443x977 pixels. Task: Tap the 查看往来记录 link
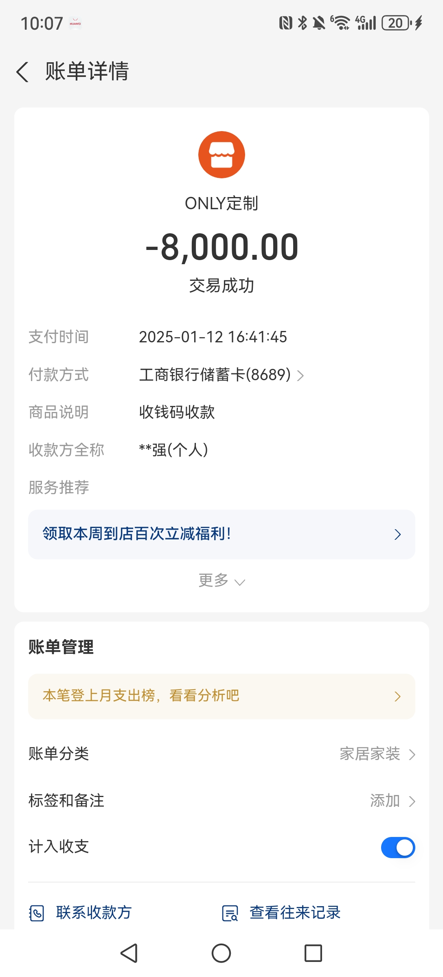pos(295,913)
